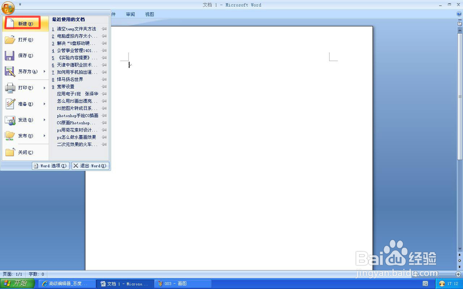Expand the 发布 (Publish) submenu
The image size is (463, 289).
click(x=44, y=135)
